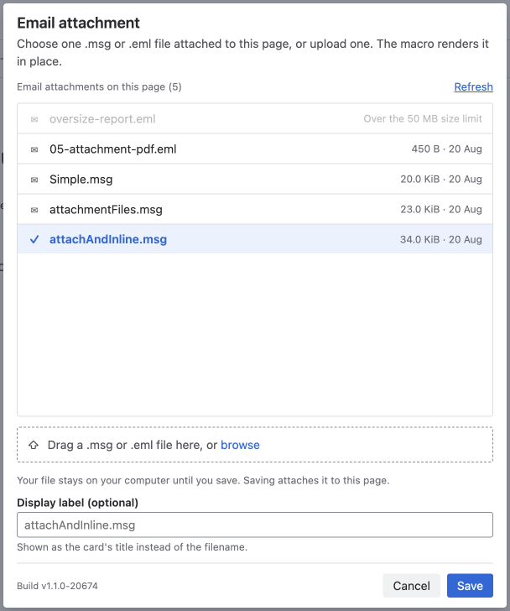This screenshot has width=510, height=611.
Task: Click the '450 B · 20 Aug' size text
Action: coord(447,149)
